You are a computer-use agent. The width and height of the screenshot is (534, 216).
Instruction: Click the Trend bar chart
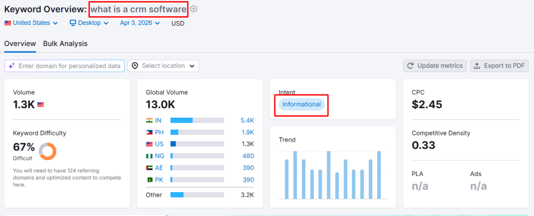pos(333,175)
